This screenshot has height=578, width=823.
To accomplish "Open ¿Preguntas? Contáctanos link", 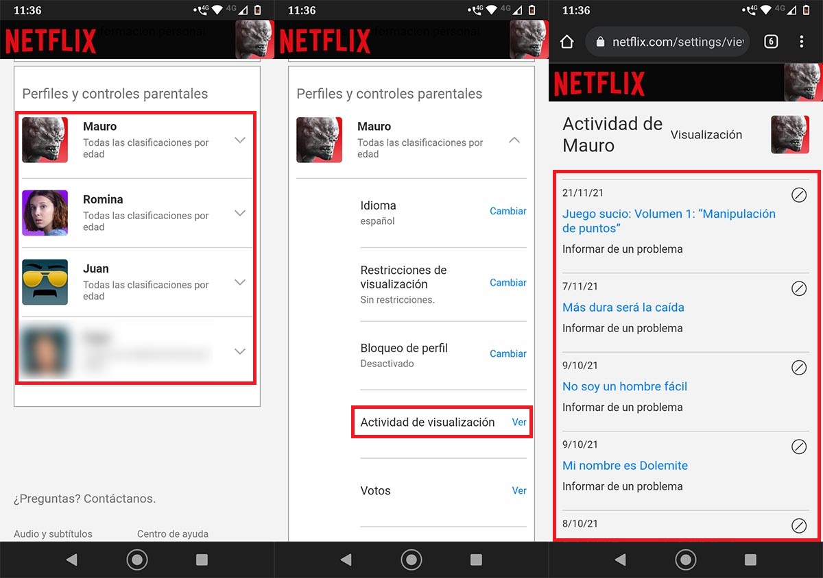I will [84, 499].
